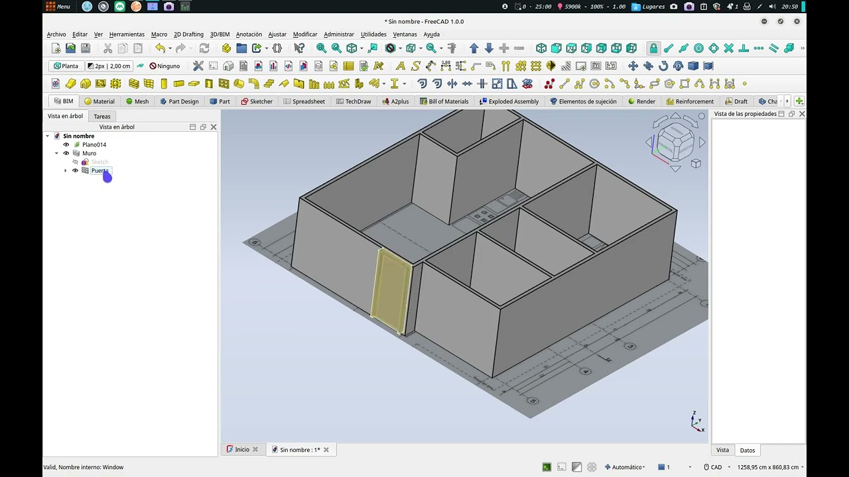Select the Draft Rectangle tool
The height and width of the screenshot is (477, 849).
pyautogui.click(x=685, y=83)
